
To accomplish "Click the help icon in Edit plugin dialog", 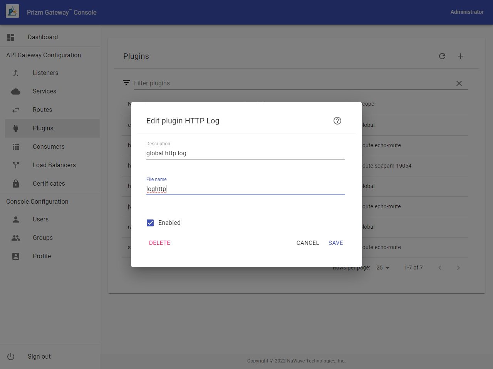I will click(337, 121).
